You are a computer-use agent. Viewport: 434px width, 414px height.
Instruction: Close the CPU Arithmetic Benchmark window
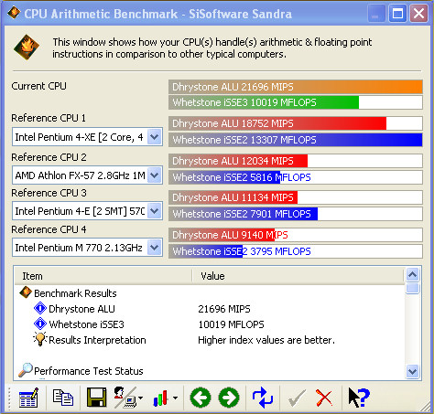(x=418, y=14)
